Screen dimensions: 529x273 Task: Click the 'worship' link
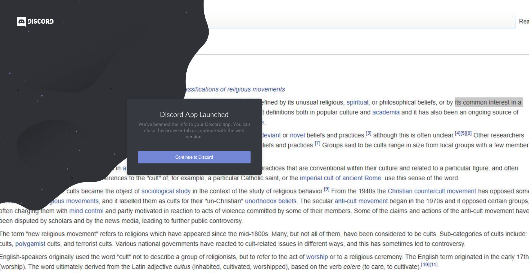point(317,257)
